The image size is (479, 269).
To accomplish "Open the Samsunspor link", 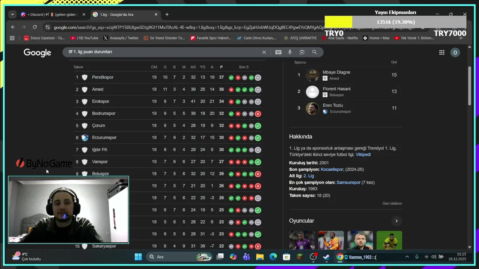I will point(348,183).
